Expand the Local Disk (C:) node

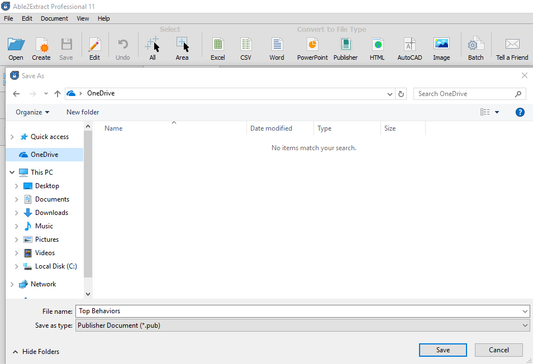(16, 266)
